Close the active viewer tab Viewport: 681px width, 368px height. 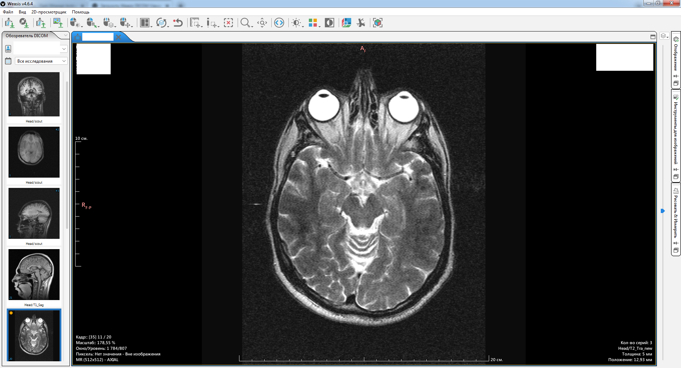coord(119,37)
